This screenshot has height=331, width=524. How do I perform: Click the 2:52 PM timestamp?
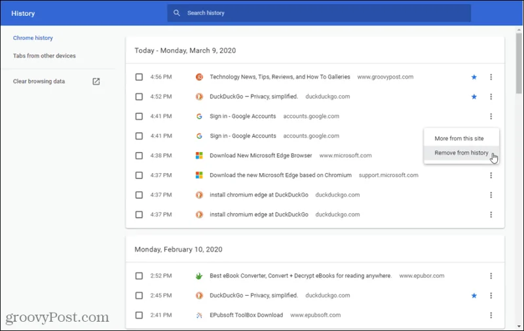point(161,276)
